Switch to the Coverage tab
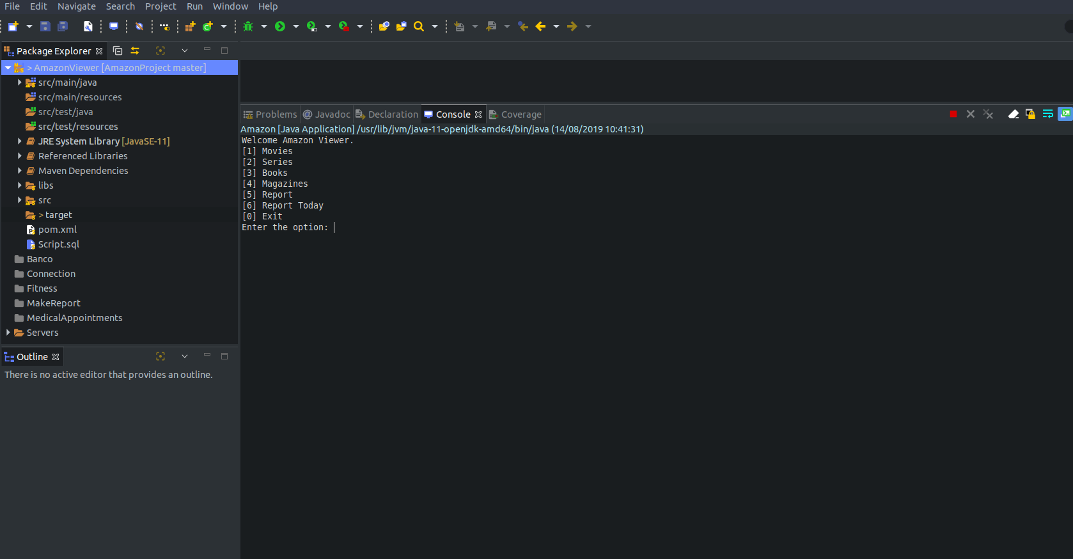This screenshot has height=559, width=1073. point(515,114)
